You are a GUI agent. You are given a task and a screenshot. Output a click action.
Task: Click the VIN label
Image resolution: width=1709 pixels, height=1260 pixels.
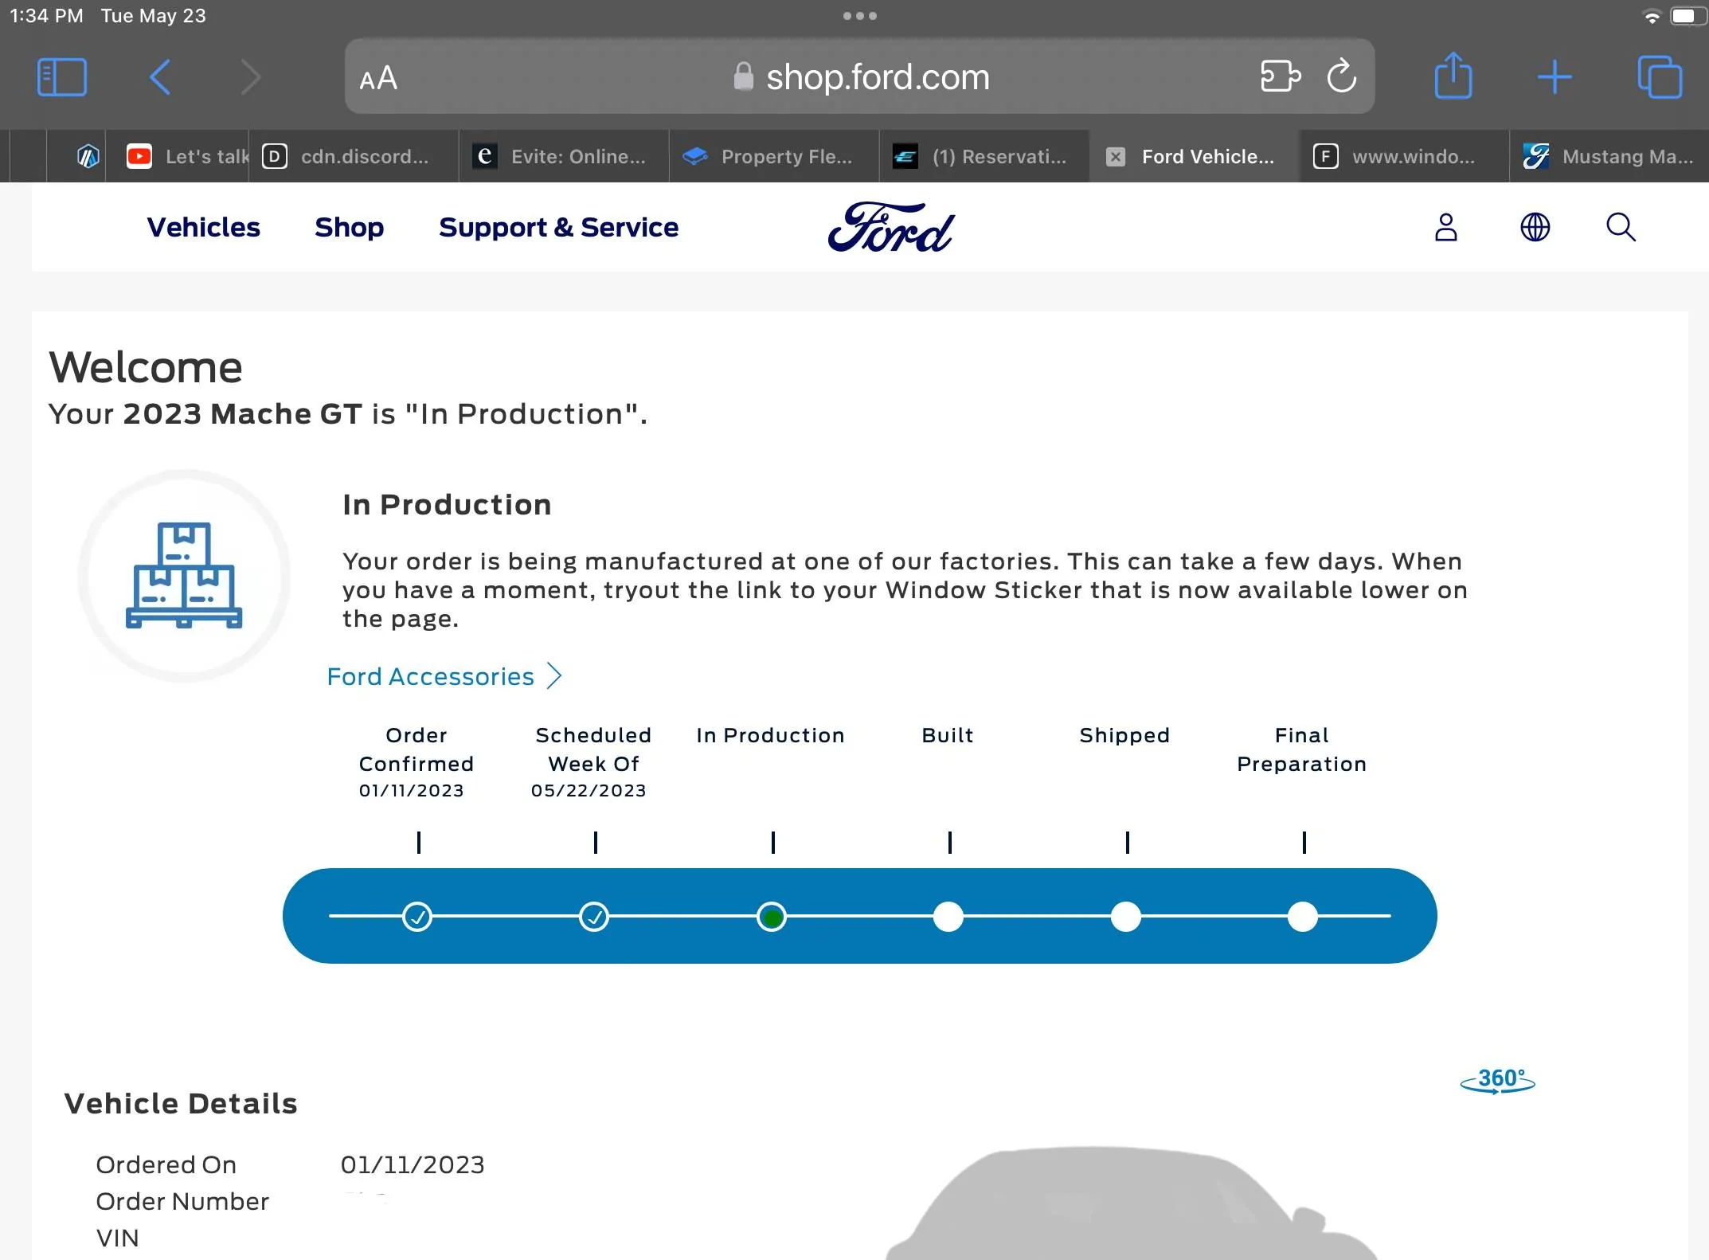pos(117,1238)
